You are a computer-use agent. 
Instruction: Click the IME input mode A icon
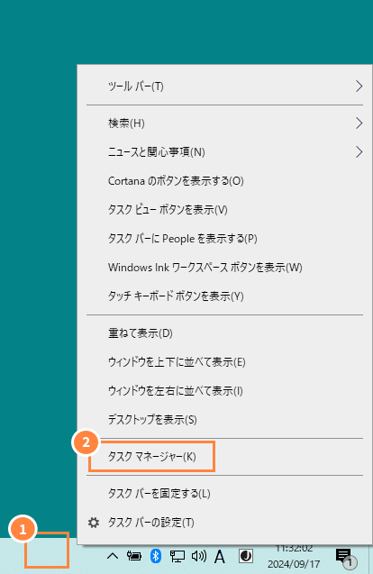point(220,557)
